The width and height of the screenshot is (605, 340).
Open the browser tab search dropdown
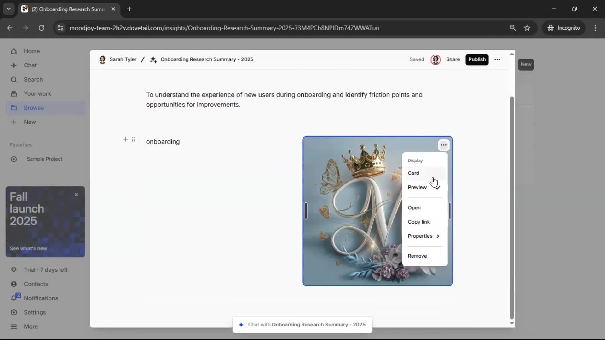(x=9, y=9)
